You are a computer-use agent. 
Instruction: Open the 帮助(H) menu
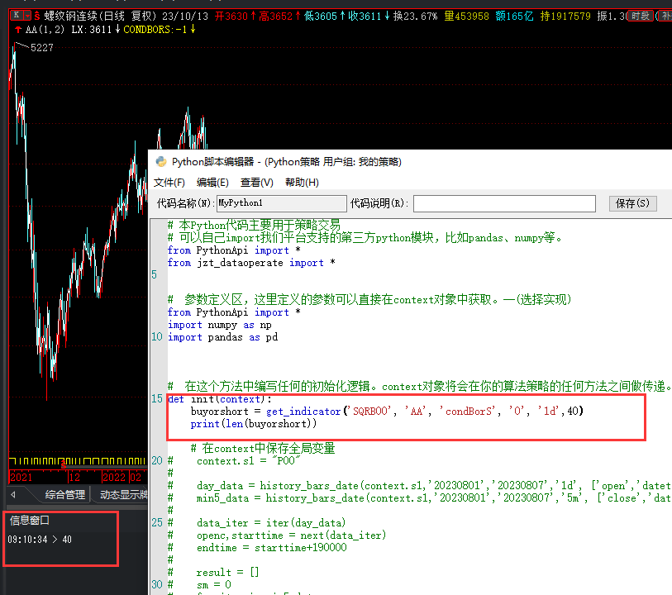pyautogui.click(x=302, y=183)
